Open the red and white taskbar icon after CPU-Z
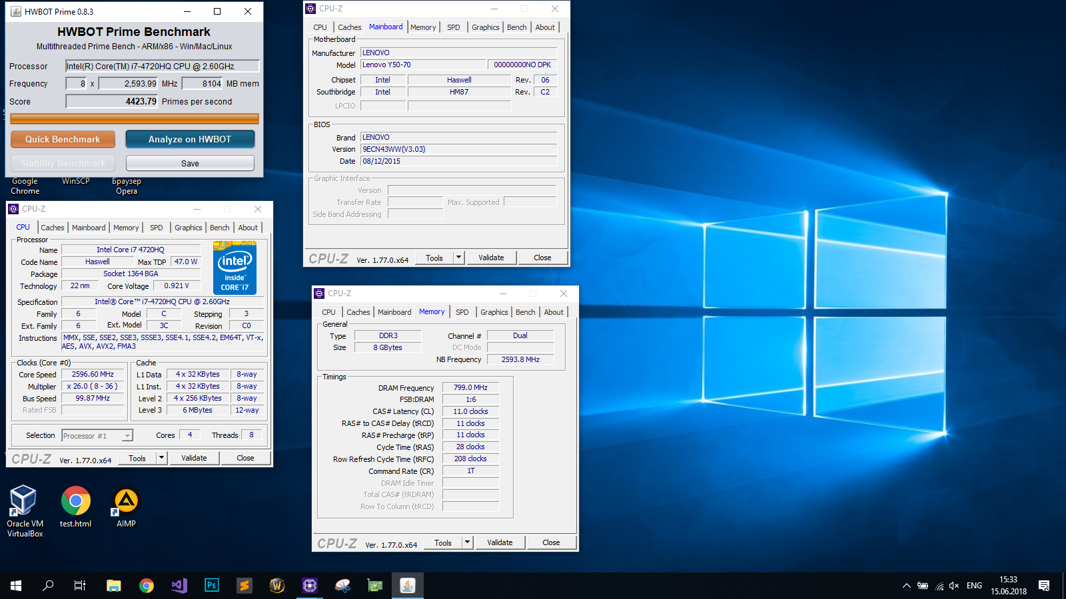1066x599 pixels. [x=342, y=586]
